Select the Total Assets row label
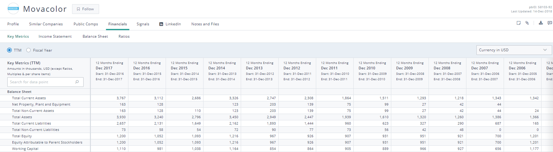Viewport: 553px width, 152px height. point(22,117)
